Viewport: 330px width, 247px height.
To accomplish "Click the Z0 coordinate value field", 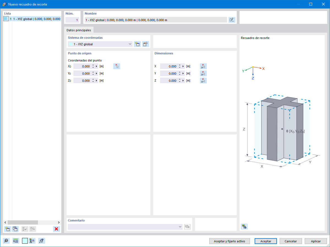I will (x=82, y=80).
